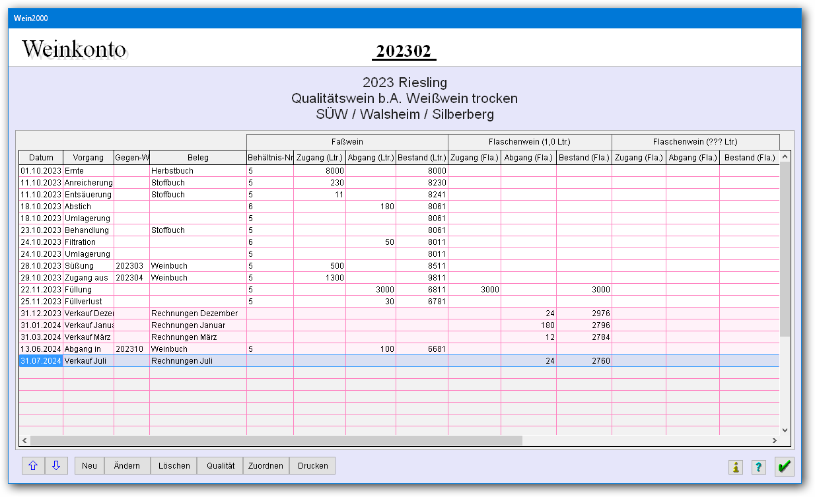The height and width of the screenshot is (497, 815).
Task: Click the Gegen-W column header
Action: [132, 158]
